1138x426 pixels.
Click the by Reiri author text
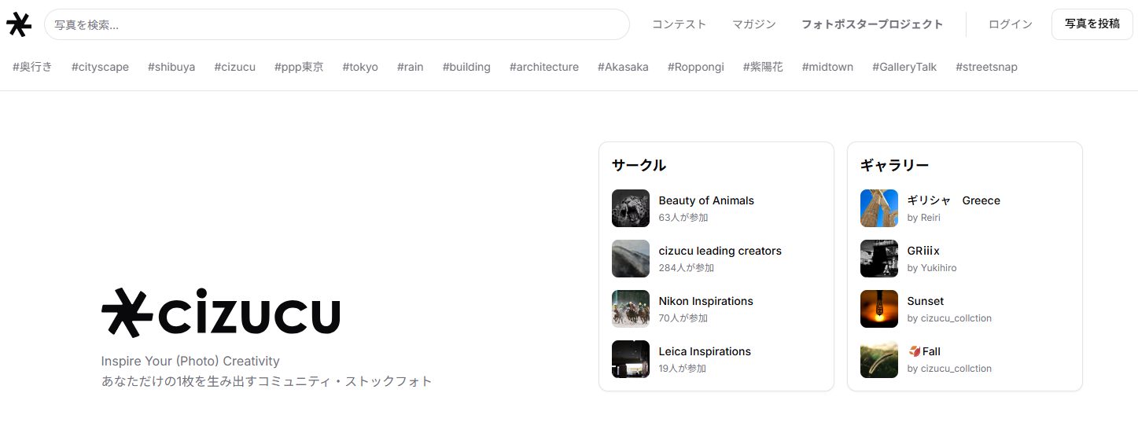click(924, 218)
